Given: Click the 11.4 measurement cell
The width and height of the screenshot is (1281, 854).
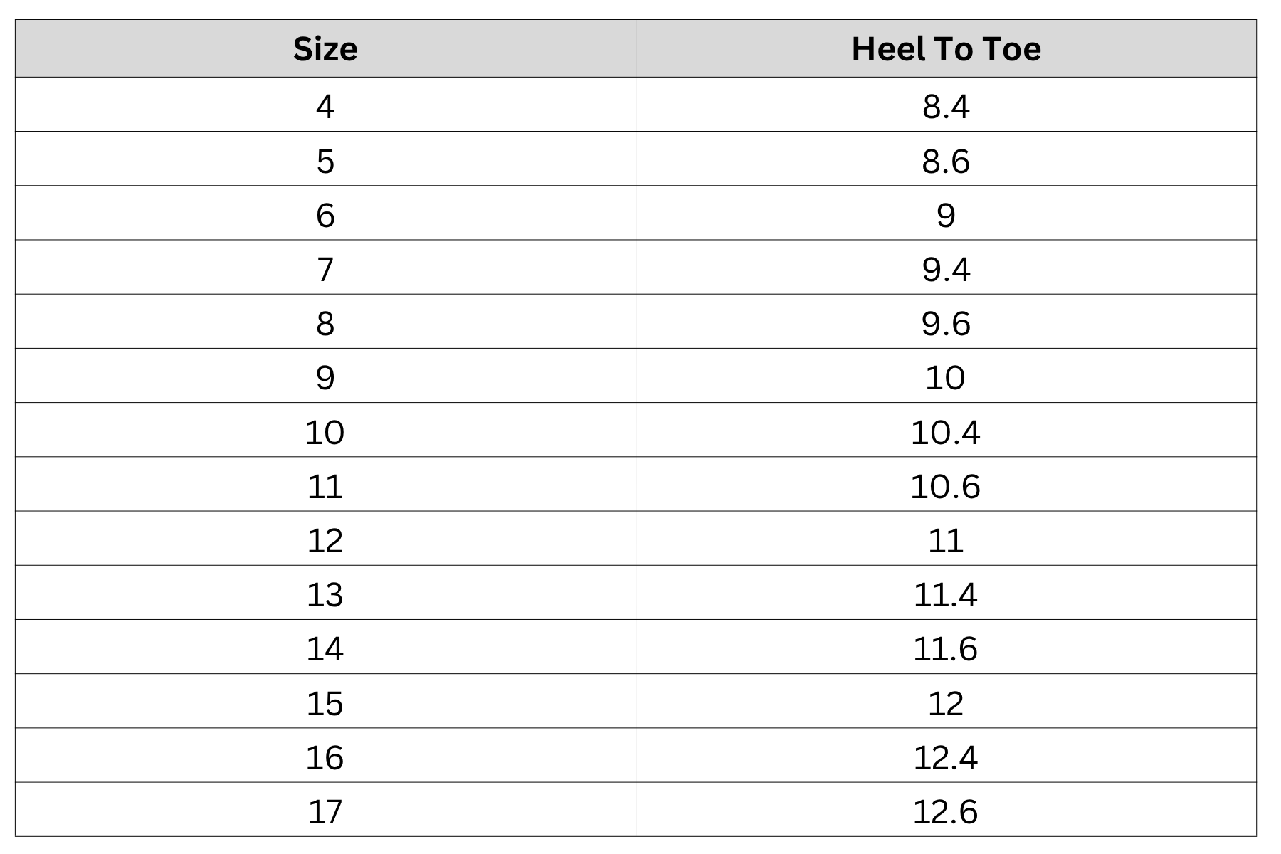Looking at the screenshot, I should 946,592.
